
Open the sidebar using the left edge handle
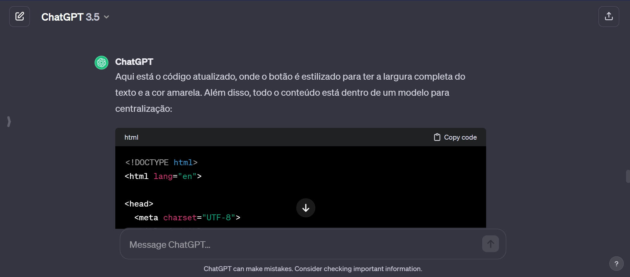(9, 122)
